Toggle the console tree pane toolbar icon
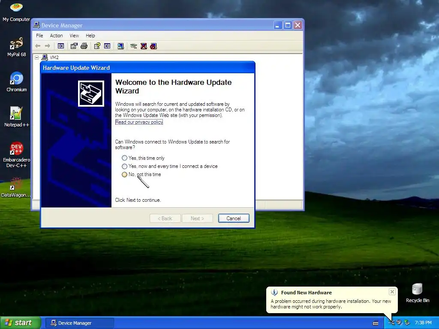Viewport: 439px width, 329px height. tap(61, 46)
